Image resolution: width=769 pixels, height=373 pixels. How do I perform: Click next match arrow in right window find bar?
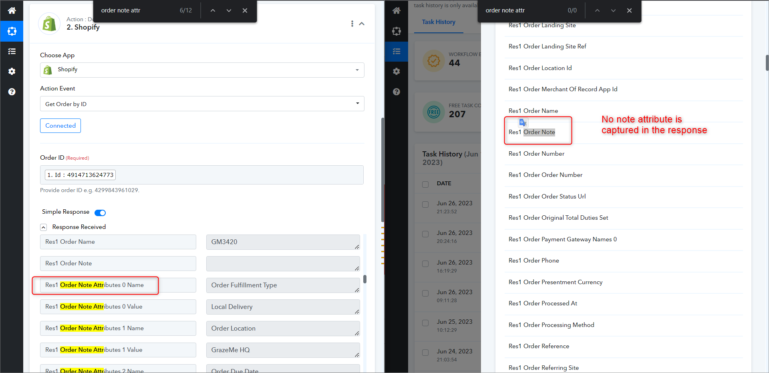pyautogui.click(x=613, y=10)
